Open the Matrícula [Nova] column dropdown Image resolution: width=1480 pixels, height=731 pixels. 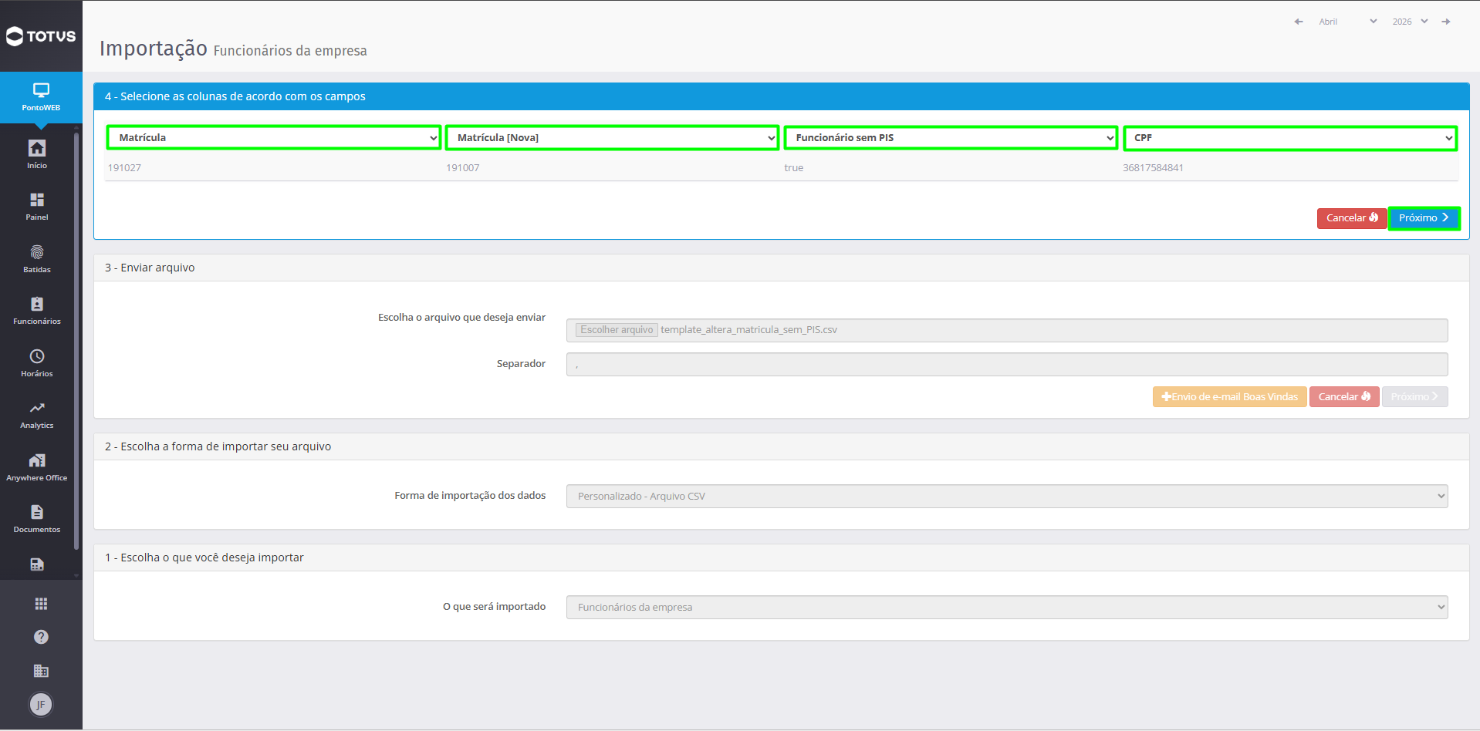click(x=612, y=138)
